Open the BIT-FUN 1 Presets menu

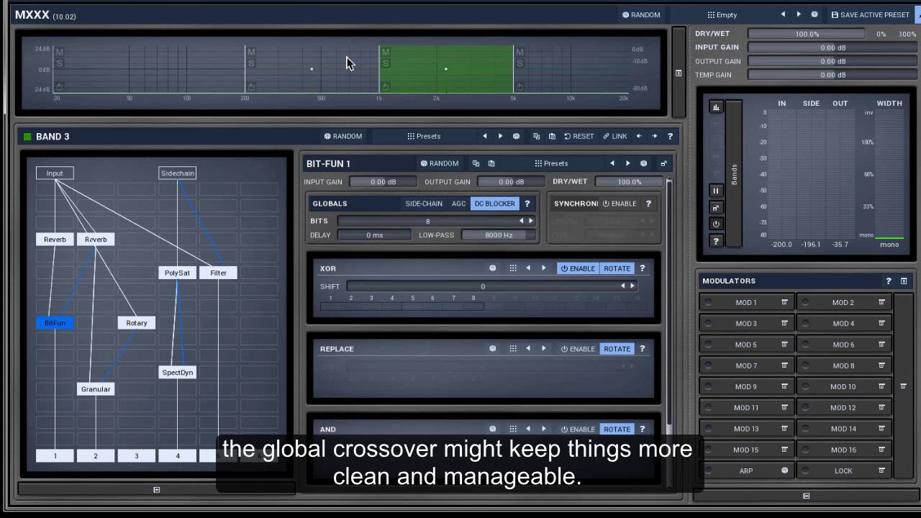[551, 163]
